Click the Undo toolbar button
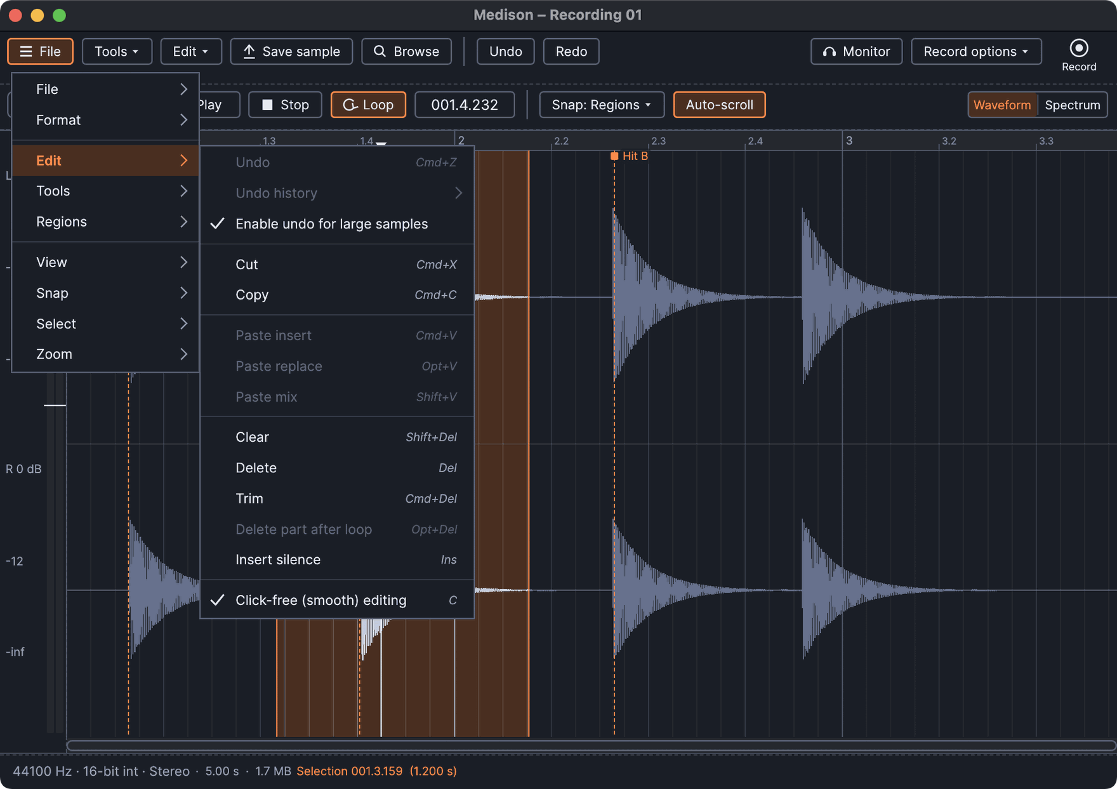1117x789 pixels. tap(505, 51)
